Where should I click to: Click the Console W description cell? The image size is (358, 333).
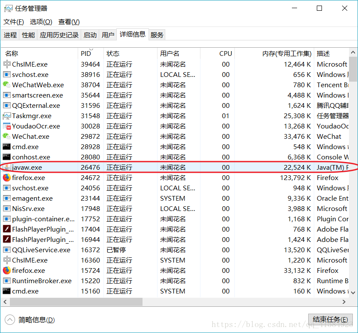point(332,157)
